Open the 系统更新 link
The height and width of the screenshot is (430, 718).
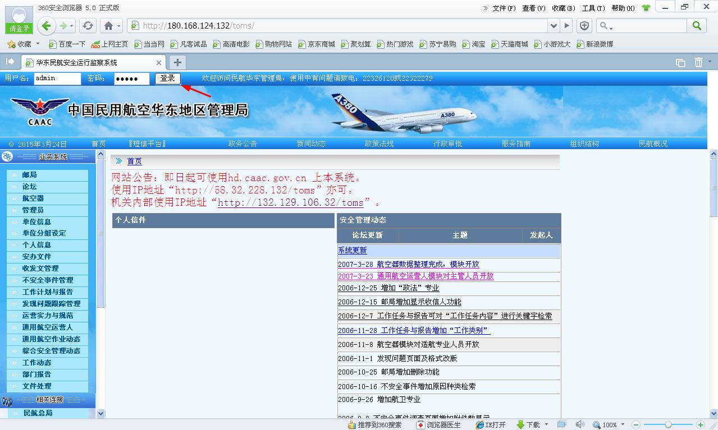click(x=352, y=251)
